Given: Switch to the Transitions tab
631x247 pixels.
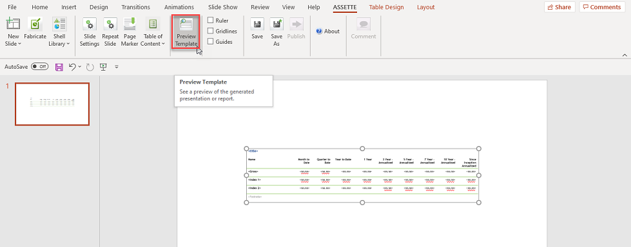Looking at the screenshot, I should click(135, 7).
